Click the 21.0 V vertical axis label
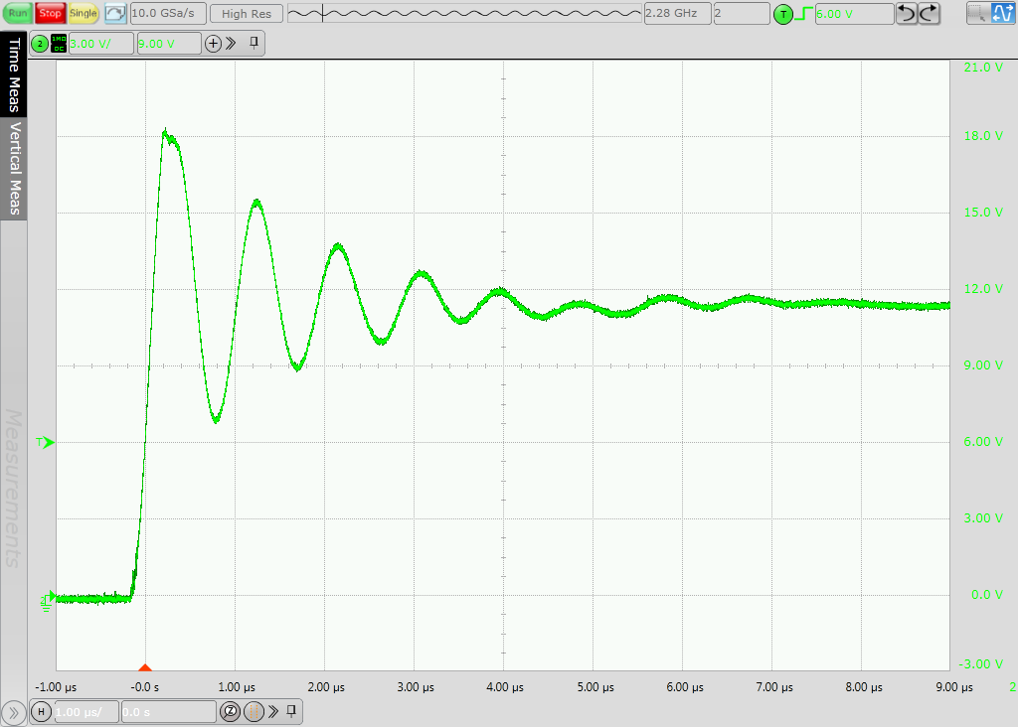 (x=983, y=68)
